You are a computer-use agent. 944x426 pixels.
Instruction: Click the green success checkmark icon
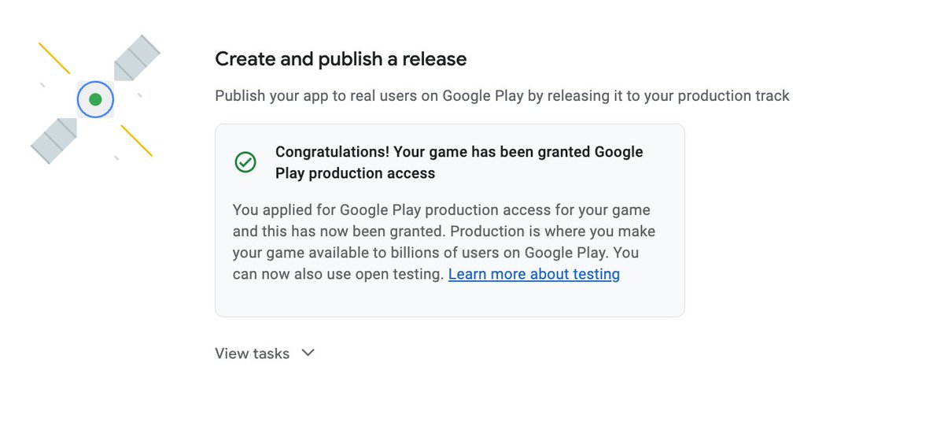click(x=245, y=162)
